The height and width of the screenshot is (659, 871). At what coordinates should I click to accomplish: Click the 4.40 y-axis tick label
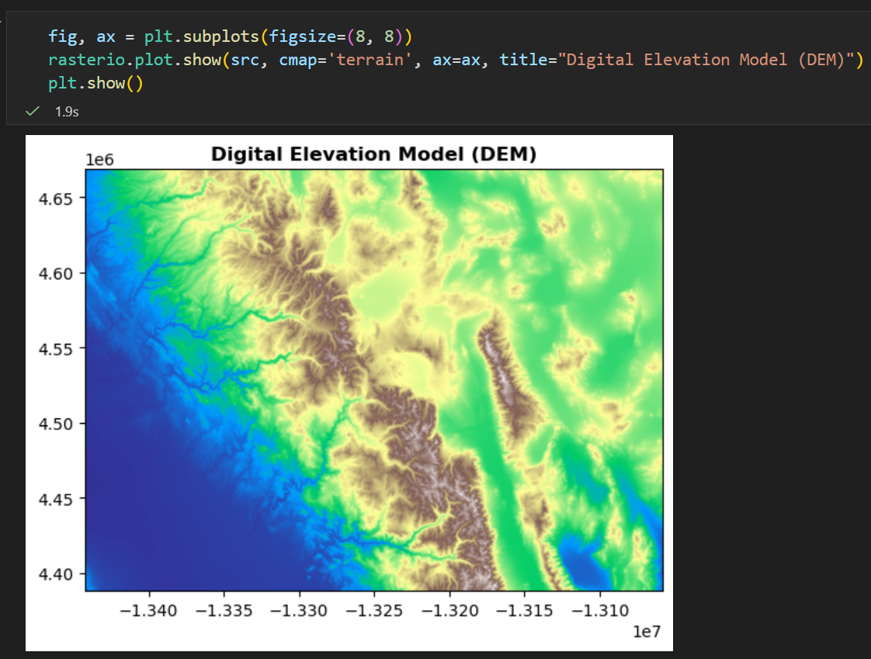point(56,574)
